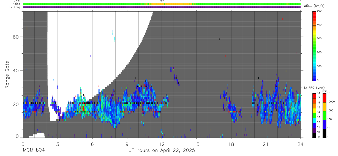Click the "MCM b04" radar beam label
The height and width of the screenshot is (156, 338).
coord(33,150)
